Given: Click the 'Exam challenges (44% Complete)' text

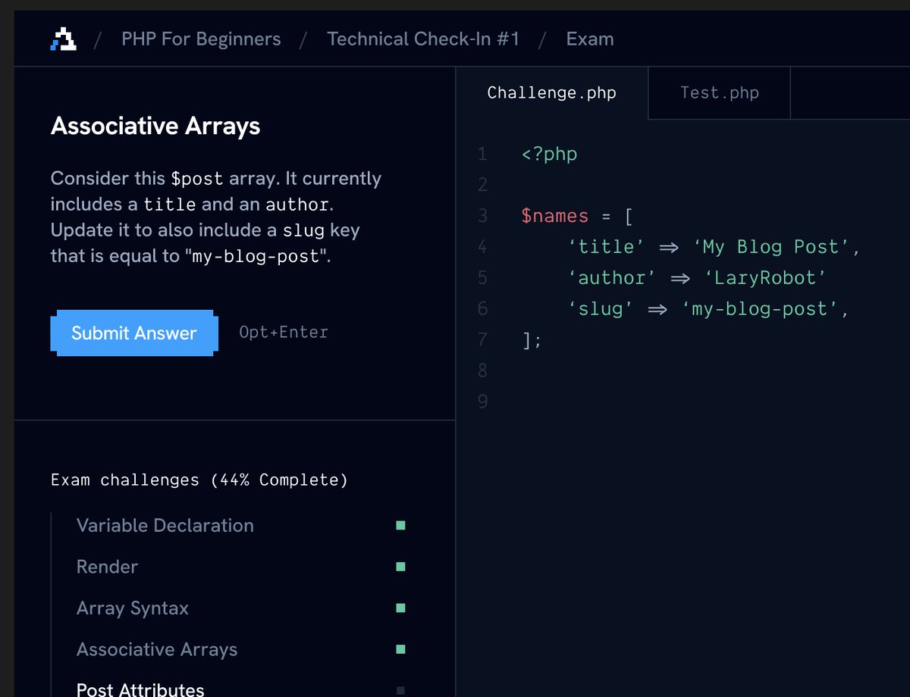Looking at the screenshot, I should [199, 480].
